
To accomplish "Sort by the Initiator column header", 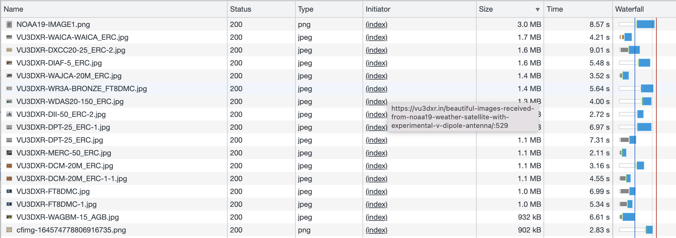I will tap(378, 9).
